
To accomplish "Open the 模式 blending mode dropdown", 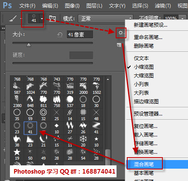I will click(x=105, y=19).
